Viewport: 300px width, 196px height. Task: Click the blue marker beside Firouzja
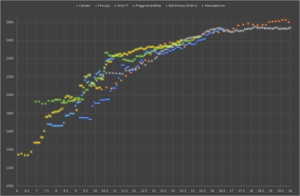coord(96,6)
